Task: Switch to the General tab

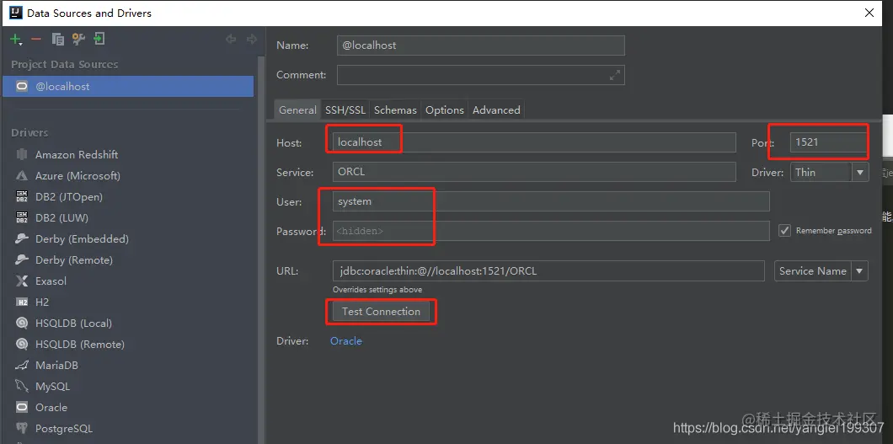Action: (x=297, y=110)
